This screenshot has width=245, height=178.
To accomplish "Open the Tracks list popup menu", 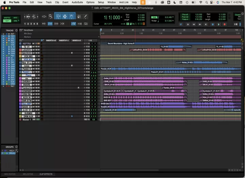I will click(16, 31).
